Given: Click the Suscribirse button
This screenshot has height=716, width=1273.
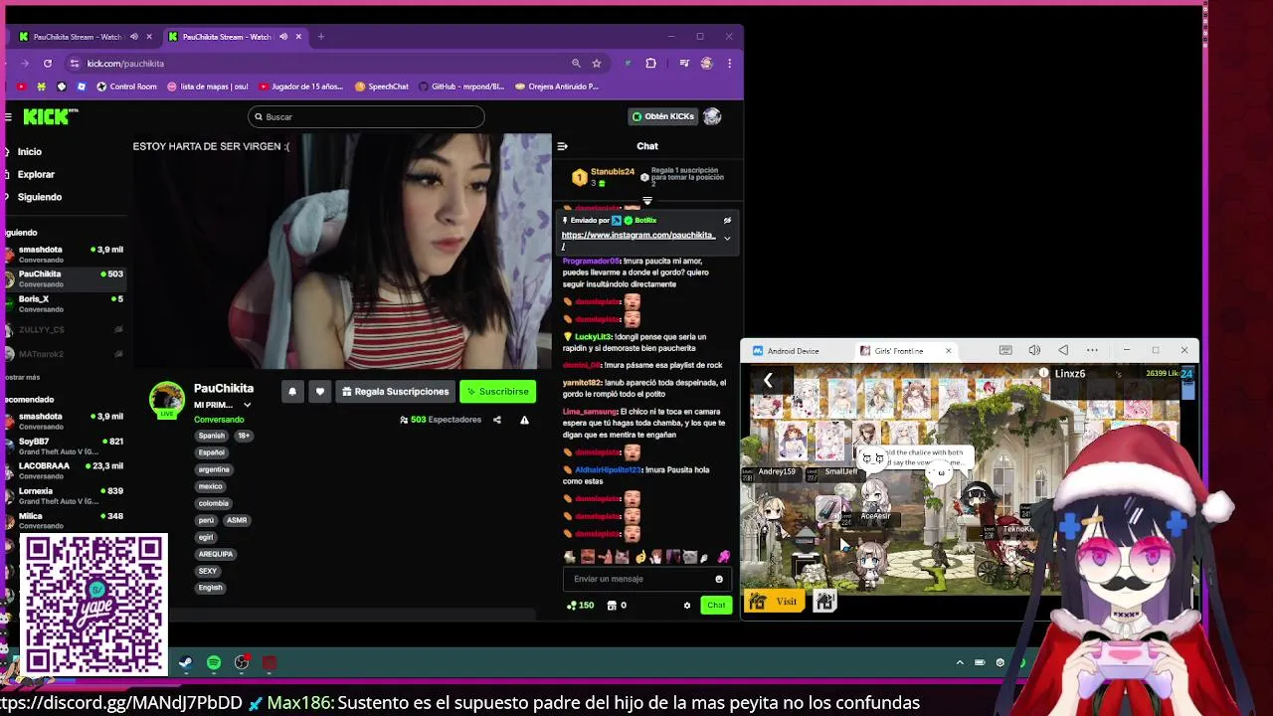Looking at the screenshot, I should (x=498, y=392).
